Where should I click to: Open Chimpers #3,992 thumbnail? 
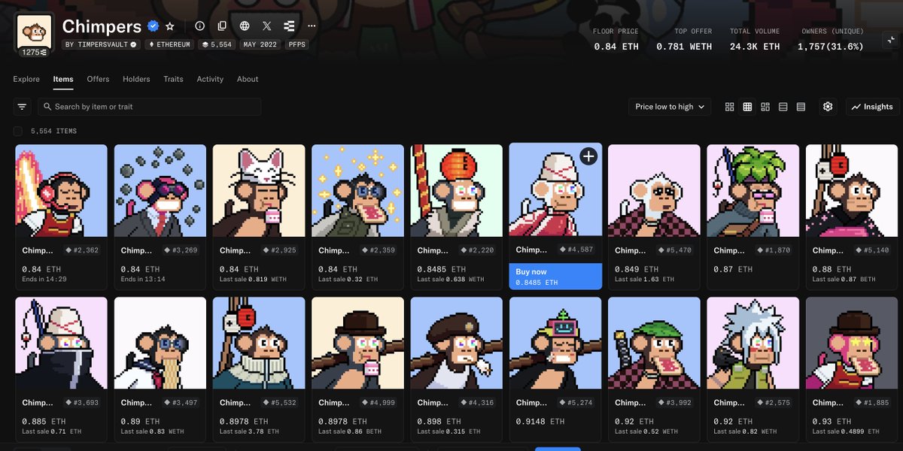[654, 343]
